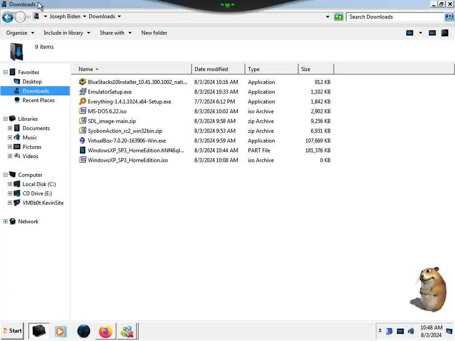Collapse the Favorites tree group
Image resolution: width=455 pixels, height=341 pixels.
(5, 72)
